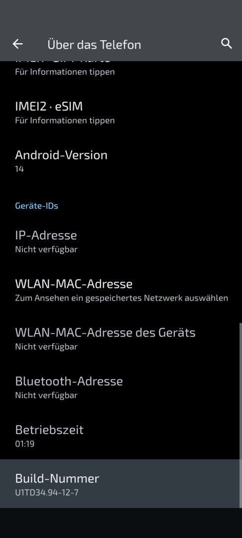Open the partially hidden SIM-Karte IMEI entry
Screen dimensions: 242x538
click(121, 70)
